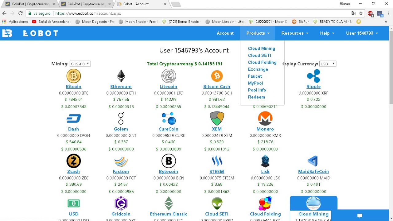
Task: Open the MaidSafeCoin link
Action: tap(313, 172)
